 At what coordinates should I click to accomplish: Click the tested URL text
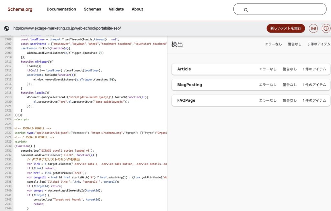67,28
